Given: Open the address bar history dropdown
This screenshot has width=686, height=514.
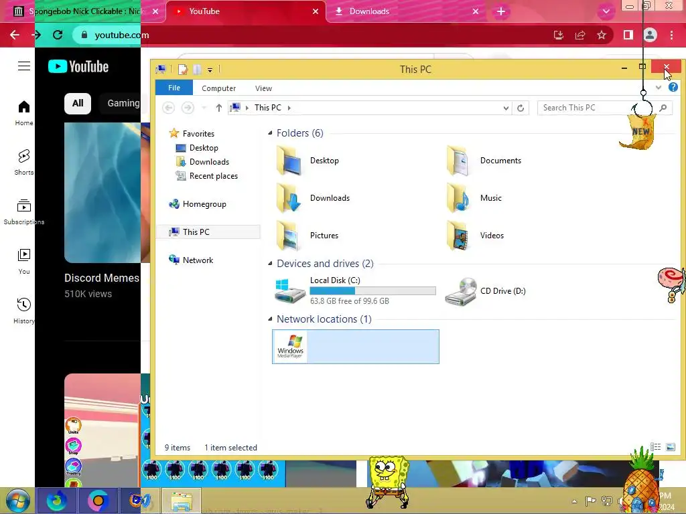Looking at the screenshot, I should (x=506, y=108).
